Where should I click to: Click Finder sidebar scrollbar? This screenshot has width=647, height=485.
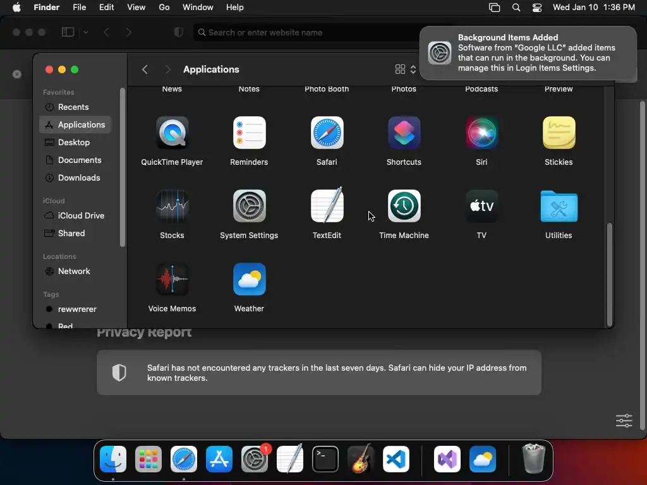tap(122, 167)
